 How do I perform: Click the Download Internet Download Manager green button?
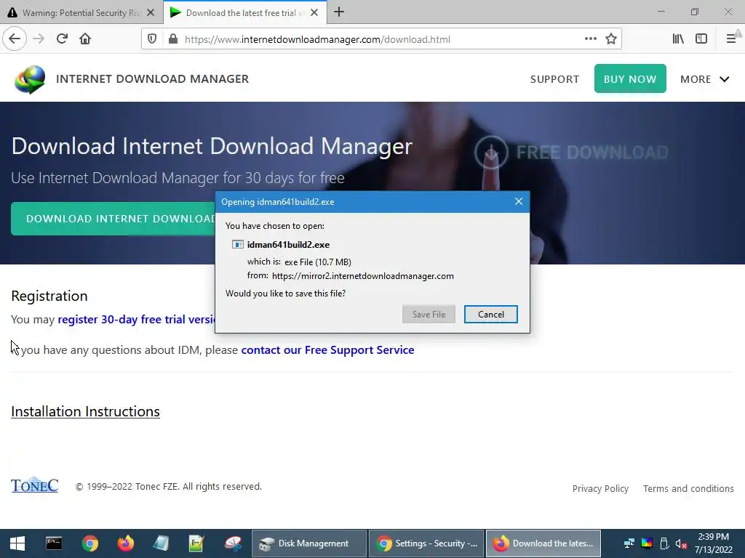coord(113,219)
